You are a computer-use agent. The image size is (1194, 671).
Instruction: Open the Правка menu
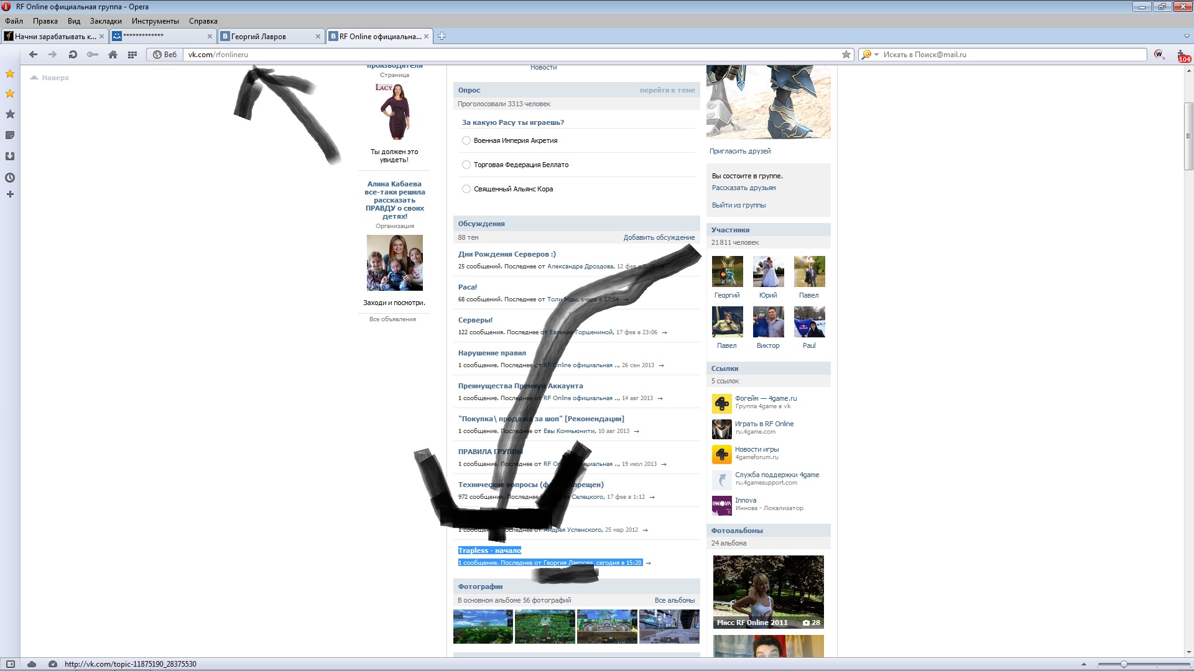[x=45, y=21]
